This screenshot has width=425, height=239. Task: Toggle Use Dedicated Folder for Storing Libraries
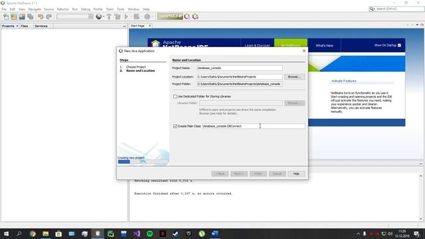coord(175,96)
